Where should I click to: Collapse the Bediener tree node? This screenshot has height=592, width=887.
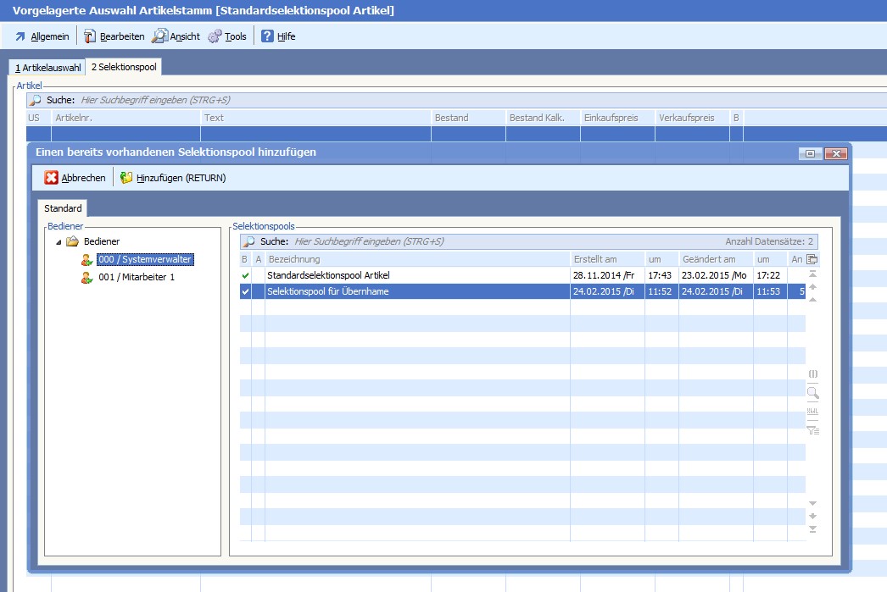point(59,242)
